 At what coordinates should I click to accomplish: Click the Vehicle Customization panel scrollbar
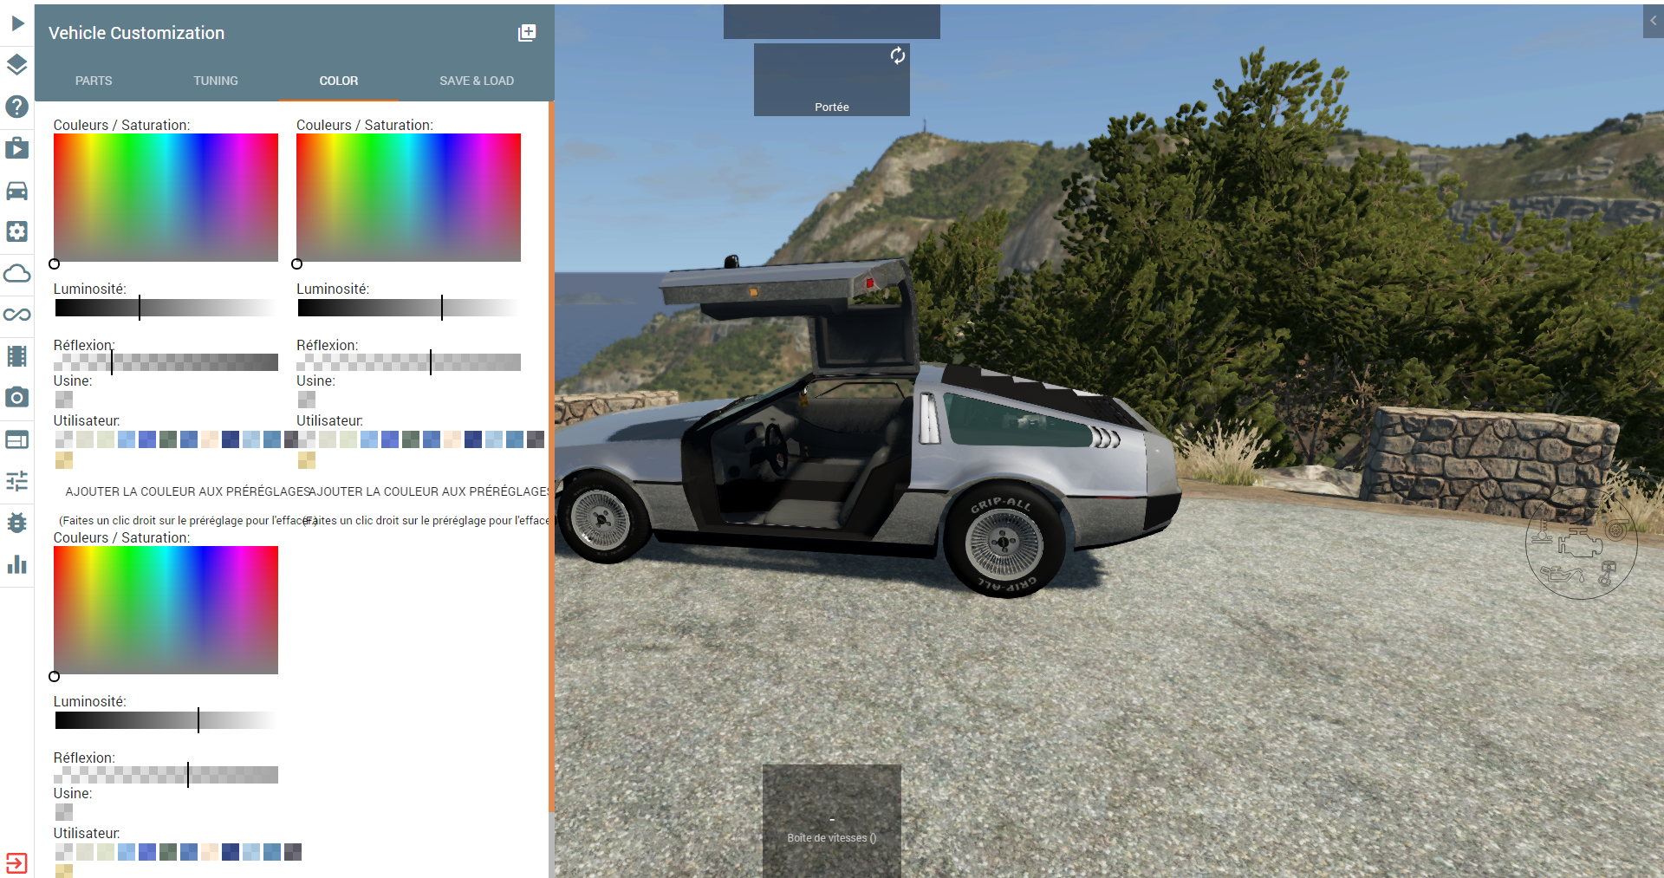[x=551, y=458]
